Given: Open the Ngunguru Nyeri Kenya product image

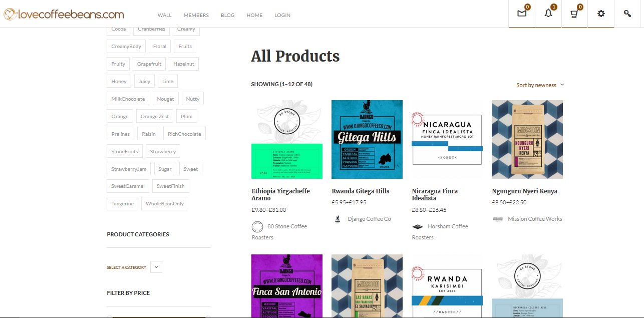Looking at the screenshot, I should pyautogui.click(x=527, y=140).
